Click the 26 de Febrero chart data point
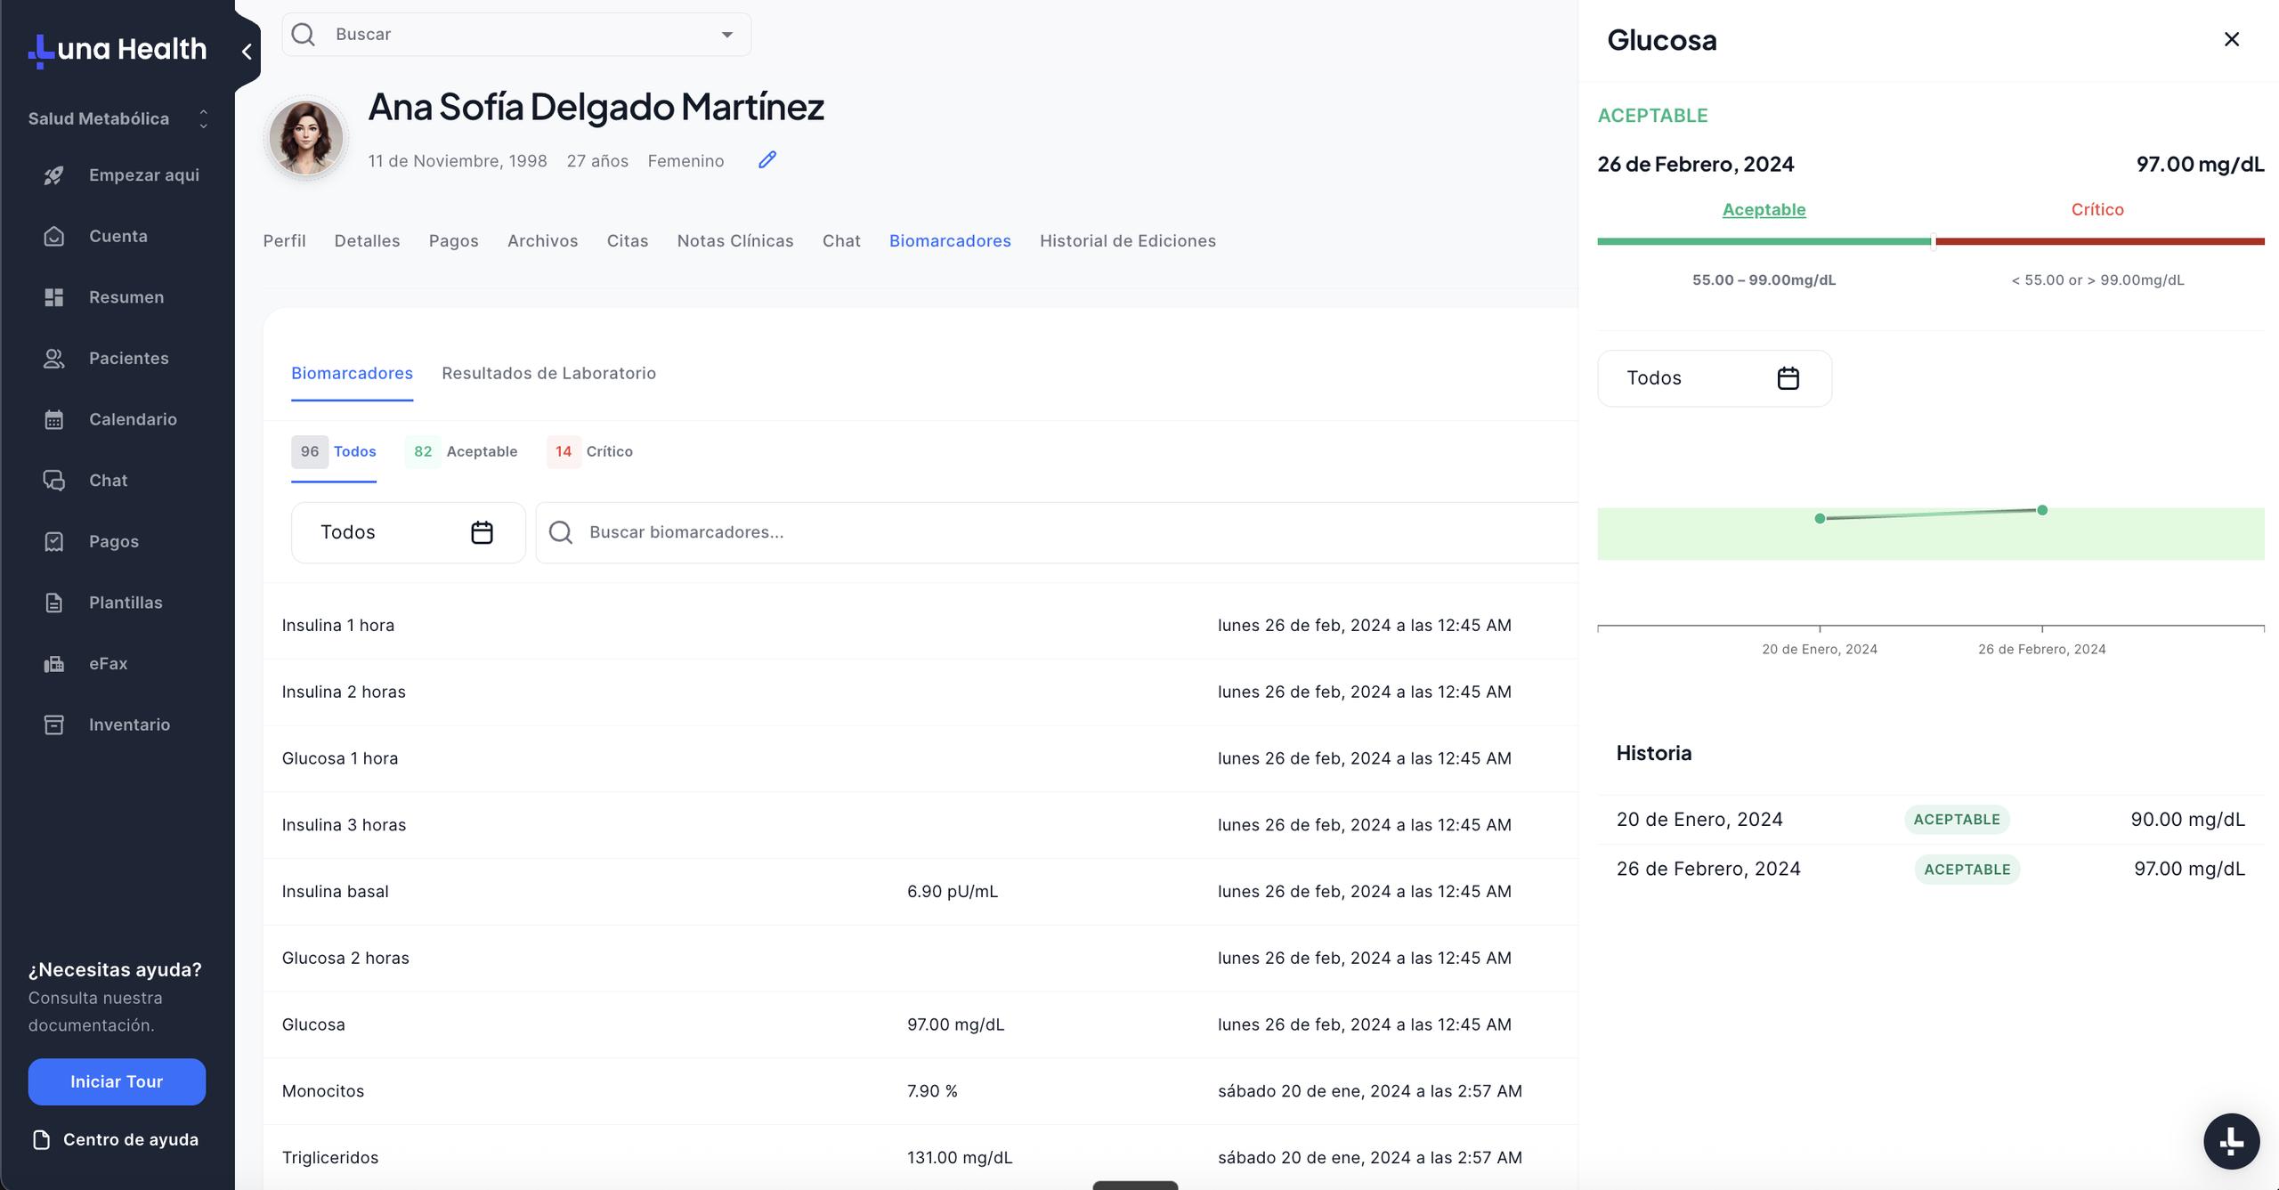The image size is (2279, 1190). [2041, 510]
